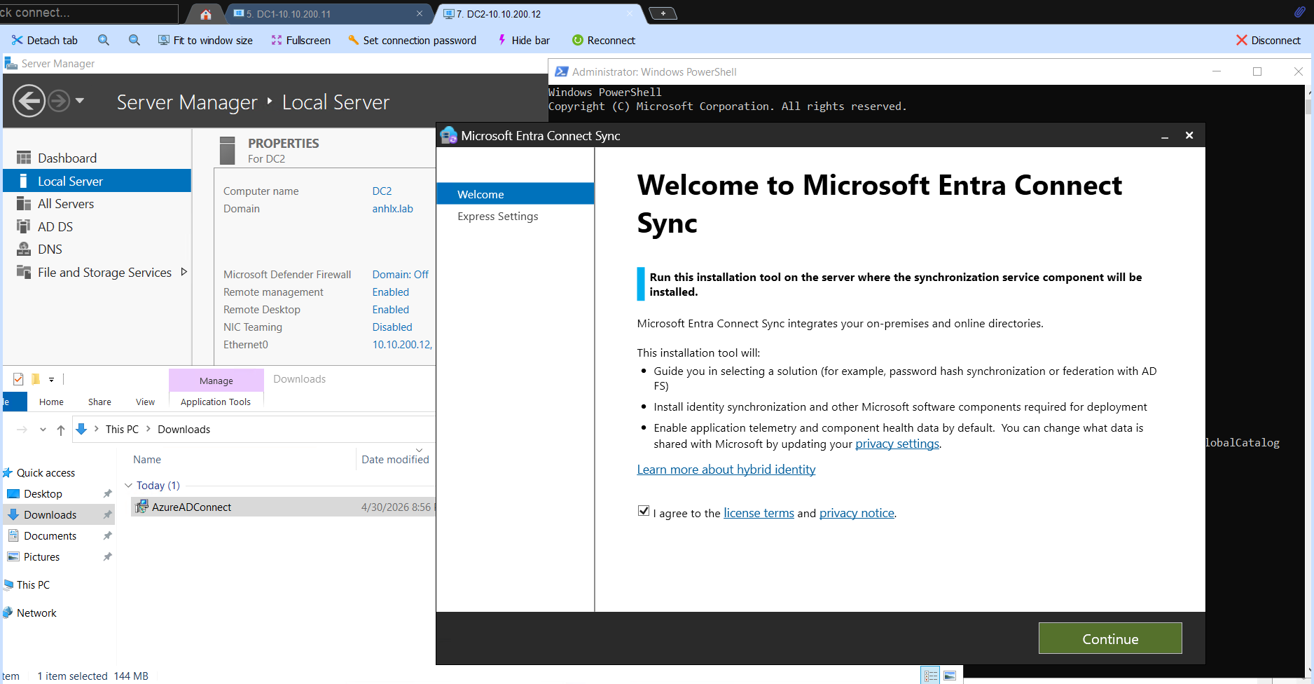Screen dimensions: 1314x684
Task: Go forward in Server Manager
Action: tap(59, 101)
